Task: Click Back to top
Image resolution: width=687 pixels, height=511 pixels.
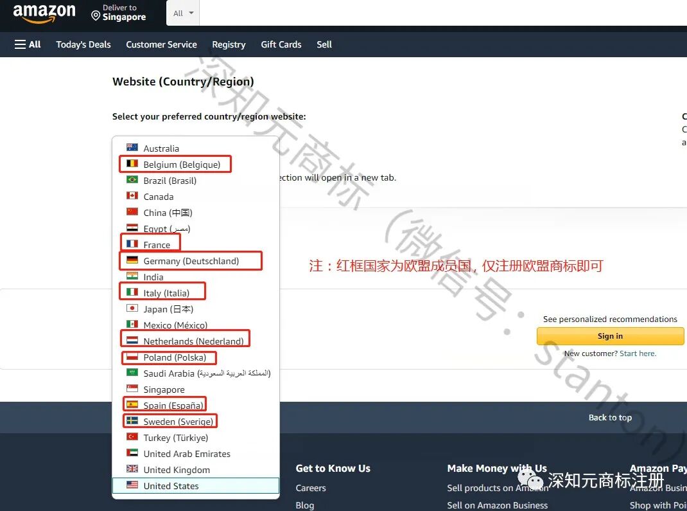Action: click(609, 417)
